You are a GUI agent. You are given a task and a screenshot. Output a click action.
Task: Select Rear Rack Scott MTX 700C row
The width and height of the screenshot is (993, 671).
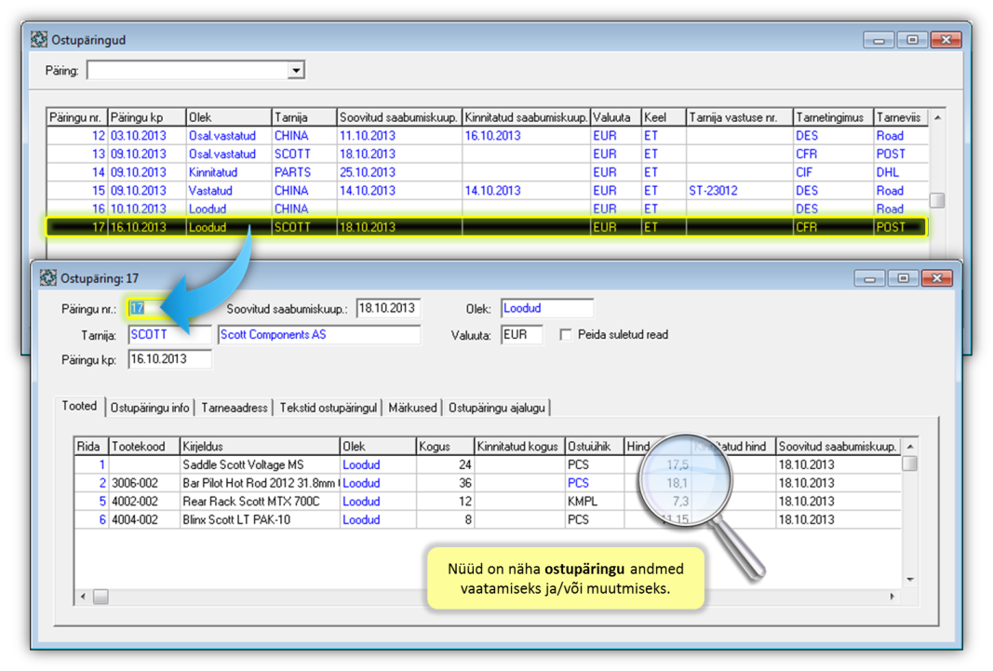click(487, 502)
